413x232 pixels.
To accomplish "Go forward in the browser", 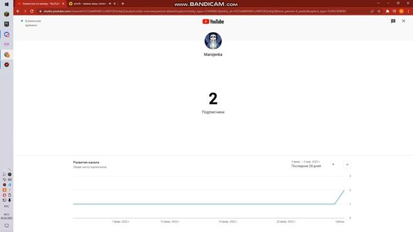I will tap(25, 12).
